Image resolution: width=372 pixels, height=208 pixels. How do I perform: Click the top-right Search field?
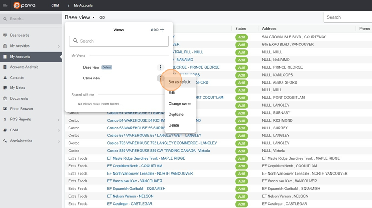point(348,17)
